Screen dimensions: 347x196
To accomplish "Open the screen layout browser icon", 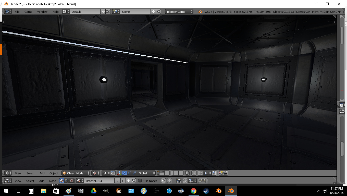I will click(66, 11).
